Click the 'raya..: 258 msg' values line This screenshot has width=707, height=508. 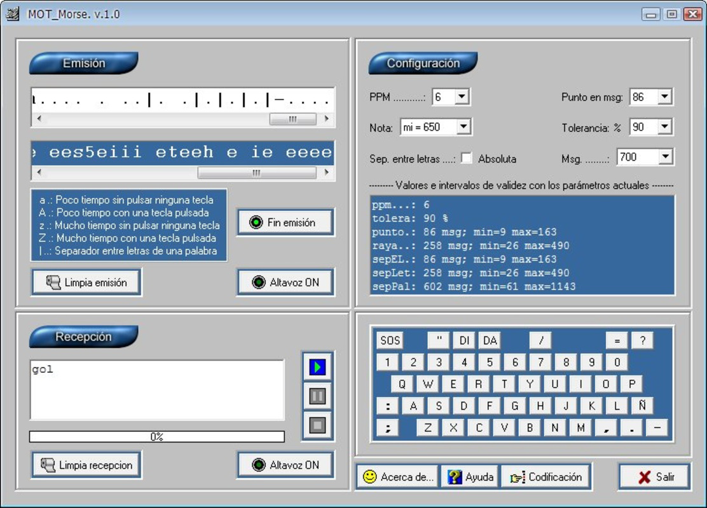[470, 246]
